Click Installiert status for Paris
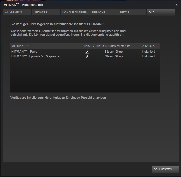Screen dimensions: 181x177 click(148, 52)
